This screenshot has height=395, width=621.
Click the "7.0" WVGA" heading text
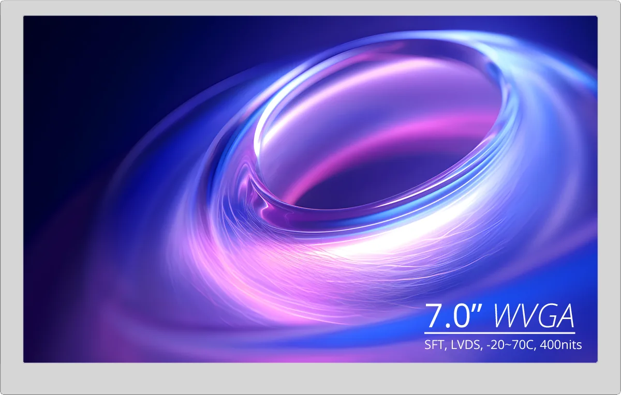pos(499,315)
